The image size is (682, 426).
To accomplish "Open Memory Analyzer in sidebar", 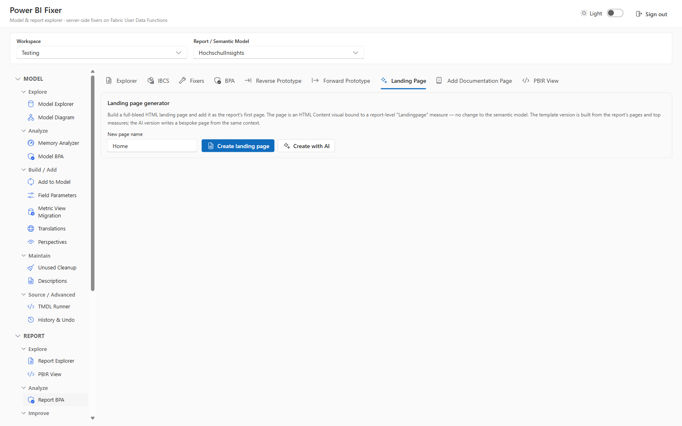I will (56, 143).
